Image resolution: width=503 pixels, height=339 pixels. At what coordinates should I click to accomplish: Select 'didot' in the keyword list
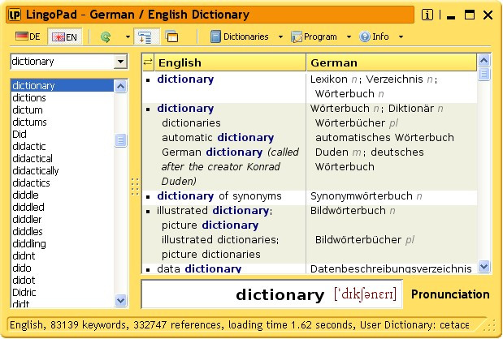point(63,280)
